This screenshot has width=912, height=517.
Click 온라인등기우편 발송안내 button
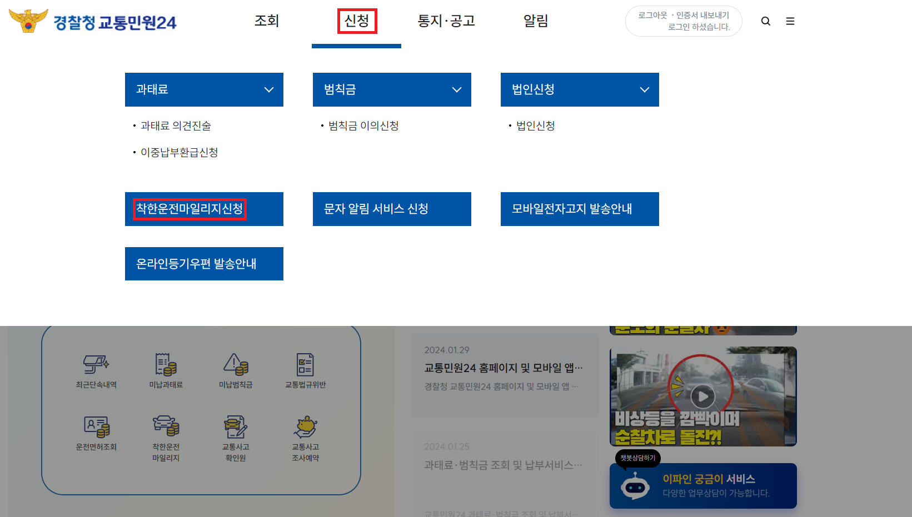click(x=204, y=264)
